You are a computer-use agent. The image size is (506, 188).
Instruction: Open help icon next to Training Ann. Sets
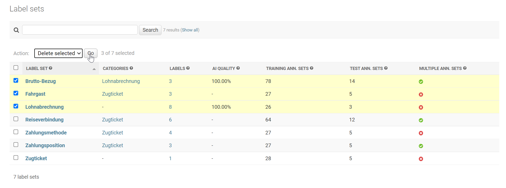(x=312, y=68)
